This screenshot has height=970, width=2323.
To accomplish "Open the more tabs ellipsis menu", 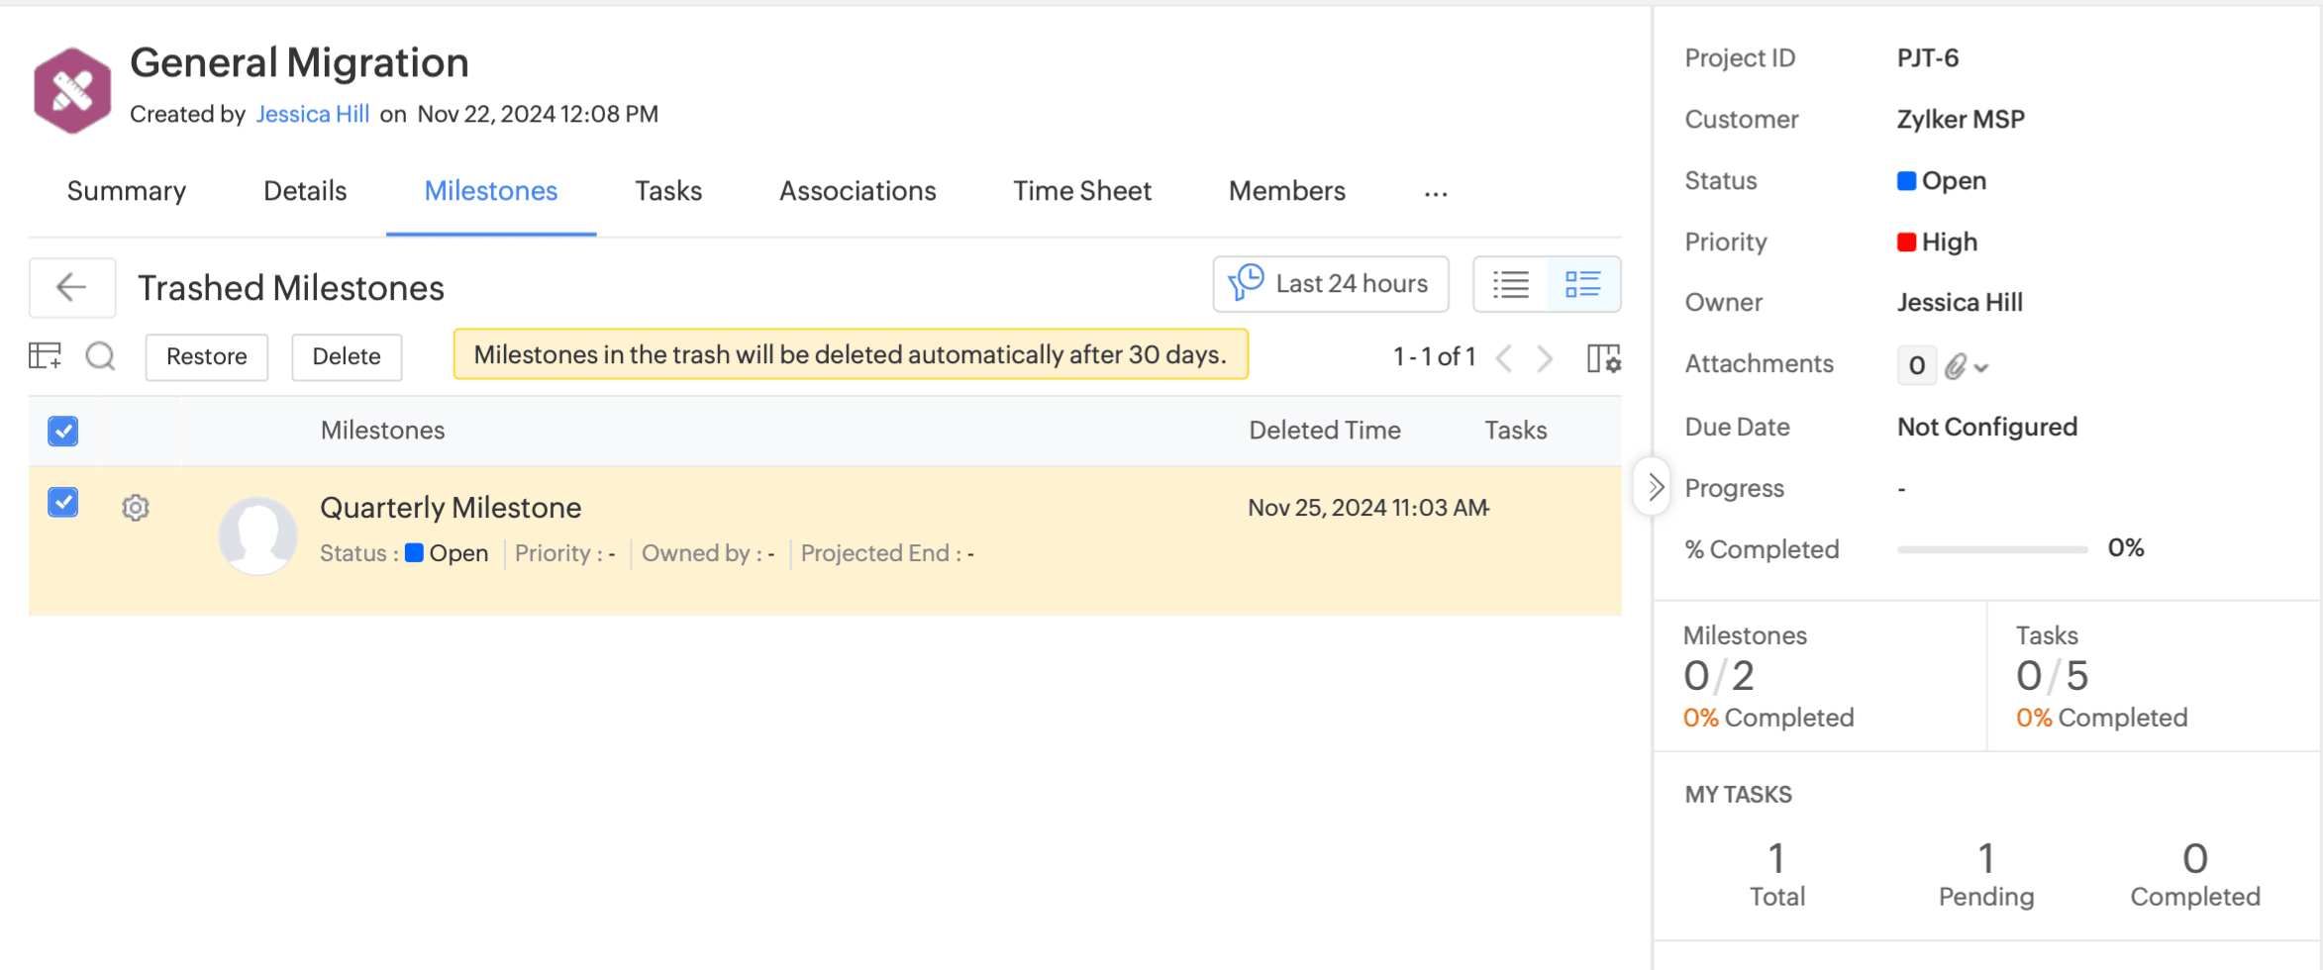I will pos(1436,194).
